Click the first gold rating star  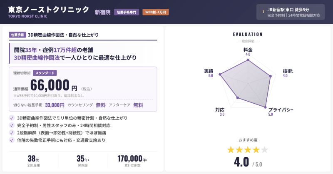[x=231, y=149]
